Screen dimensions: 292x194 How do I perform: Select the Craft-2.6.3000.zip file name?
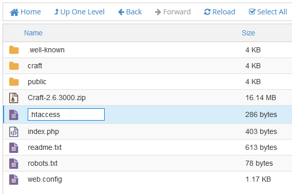click(56, 98)
